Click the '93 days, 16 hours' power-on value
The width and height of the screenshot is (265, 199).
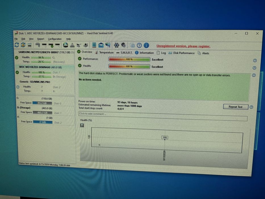coord(128,102)
